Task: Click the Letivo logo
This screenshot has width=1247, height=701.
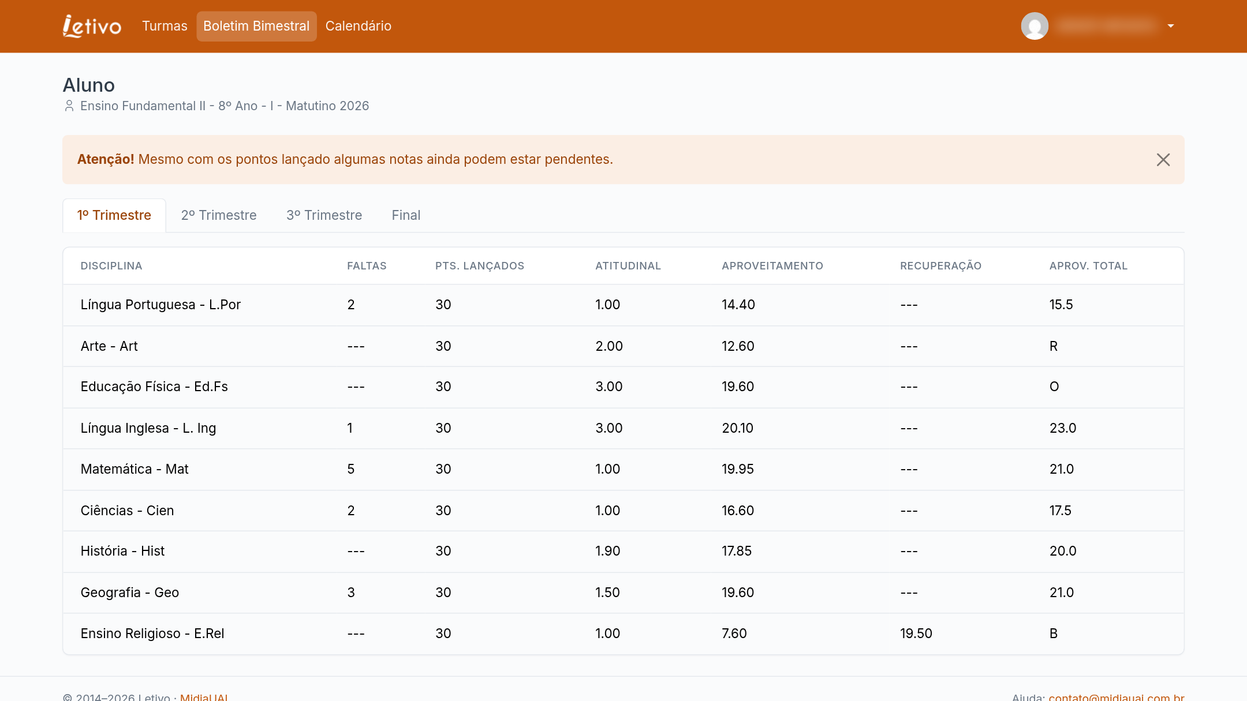Action: (92, 26)
